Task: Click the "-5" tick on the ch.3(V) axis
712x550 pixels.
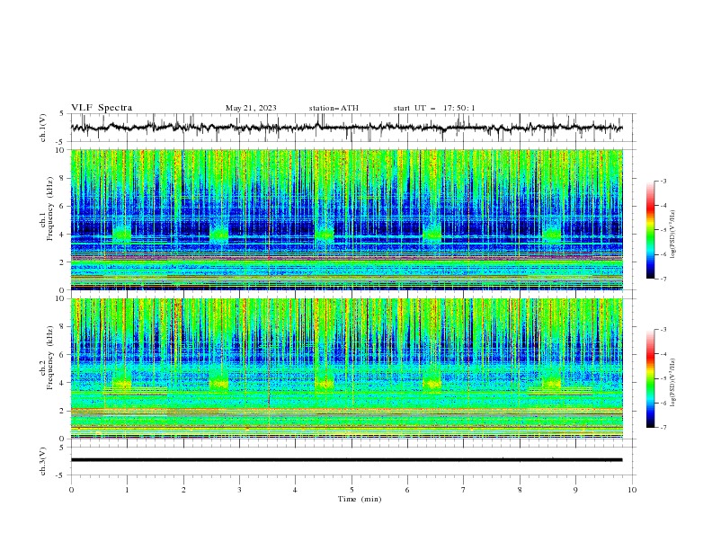Action: (x=60, y=475)
